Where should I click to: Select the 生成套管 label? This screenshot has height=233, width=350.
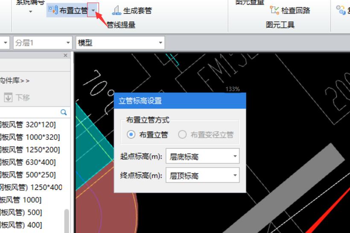point(137,11)
